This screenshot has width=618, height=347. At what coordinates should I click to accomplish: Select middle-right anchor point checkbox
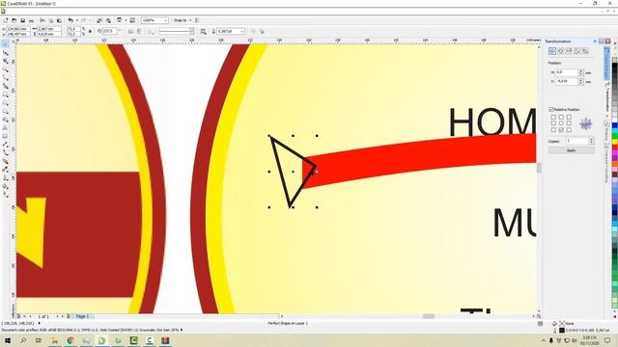click(569, 123)
